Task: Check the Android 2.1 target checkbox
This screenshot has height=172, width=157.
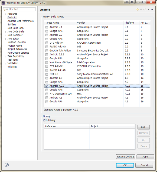Action: 47,27
